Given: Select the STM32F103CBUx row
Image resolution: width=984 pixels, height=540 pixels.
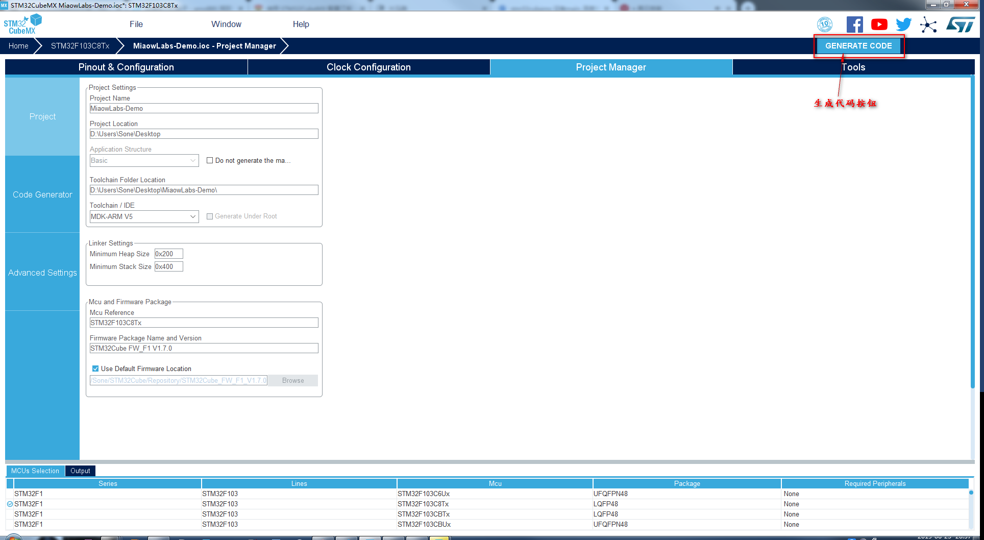Looking at the screenshot, I should click(487, 524).
